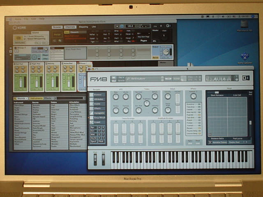
Task: Click the NI logo in Kore header
Action: click(x=168, y=26)
